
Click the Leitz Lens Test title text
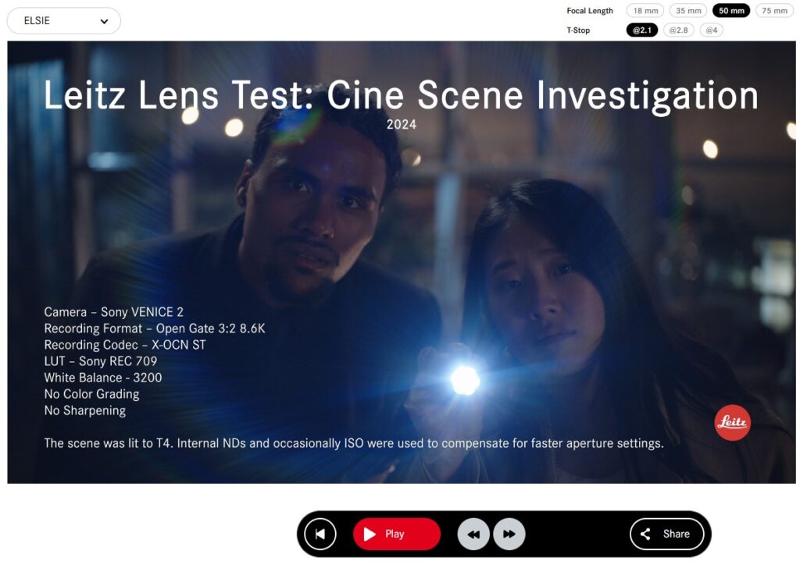pos(401,95)
